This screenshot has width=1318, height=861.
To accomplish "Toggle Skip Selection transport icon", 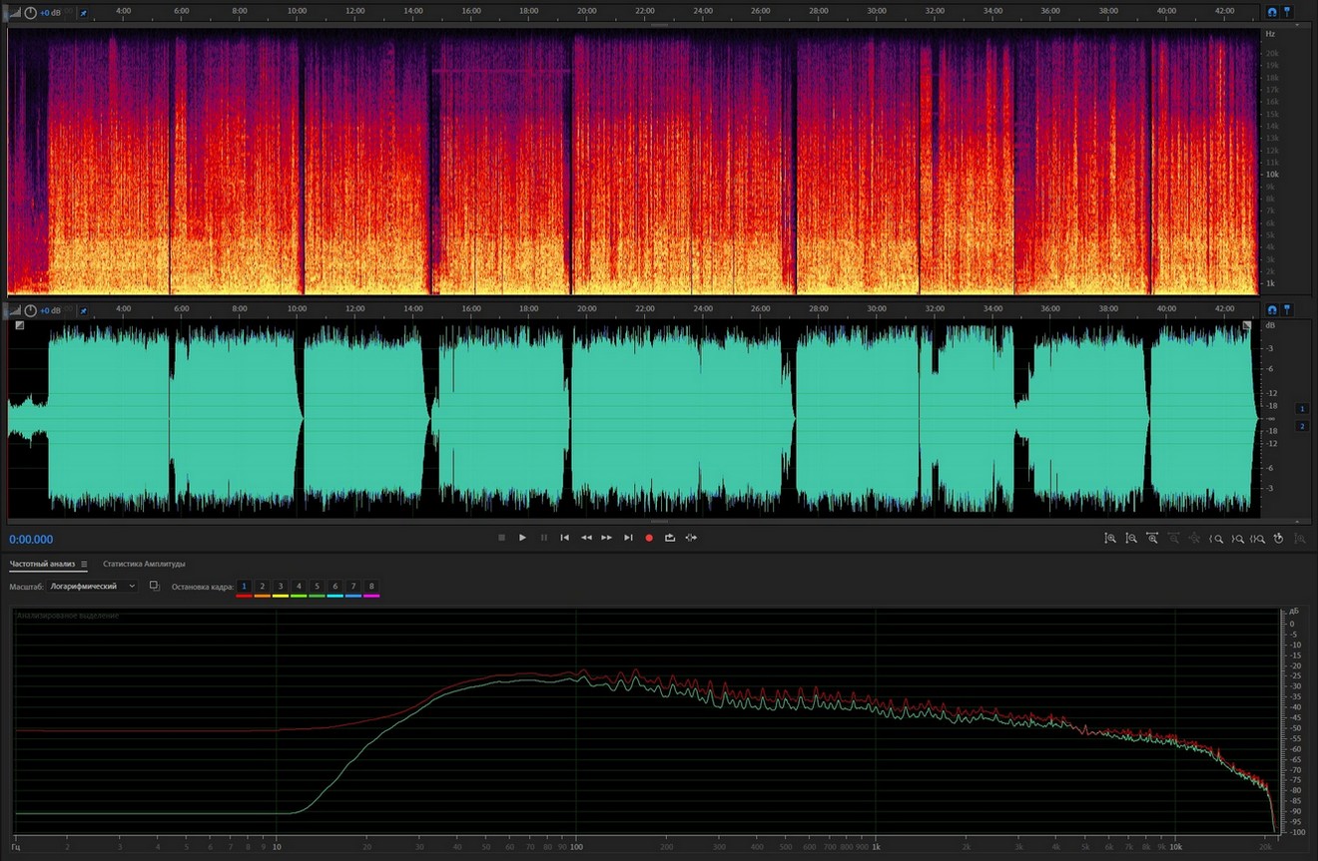I will tap(691, 538).
